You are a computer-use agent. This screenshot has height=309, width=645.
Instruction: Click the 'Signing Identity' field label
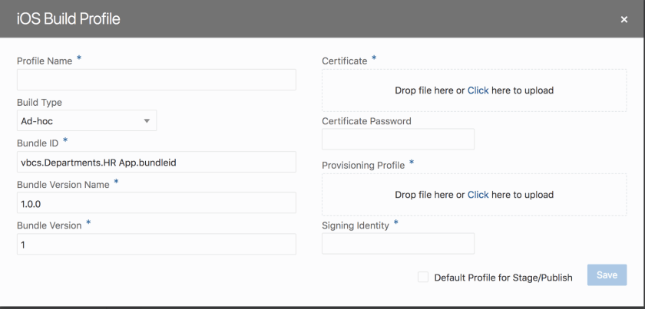click(x=356, y=224)
